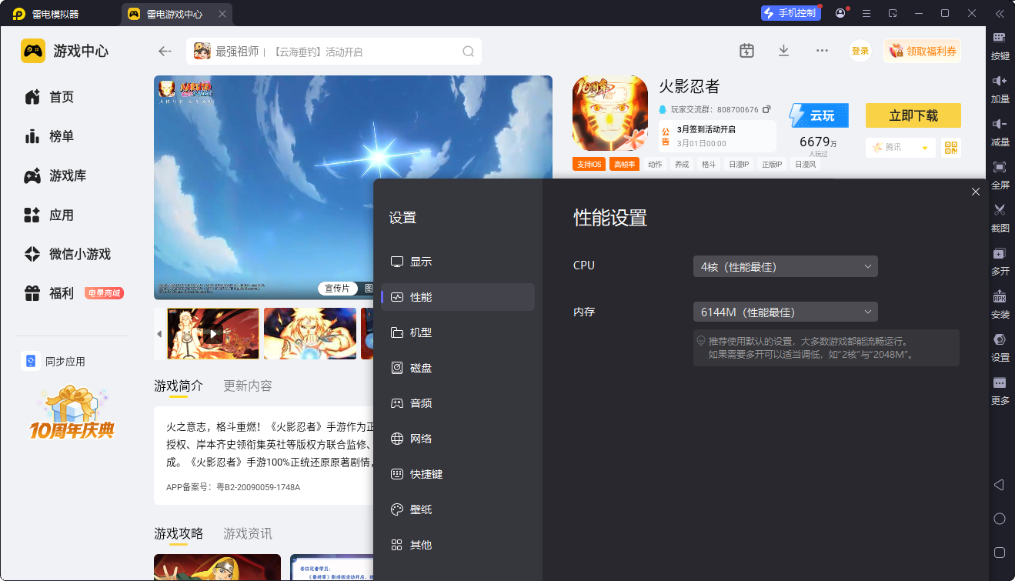Switch to 游戏资讯 tab
Viewport: 1015px width, 581px height.
248,533
